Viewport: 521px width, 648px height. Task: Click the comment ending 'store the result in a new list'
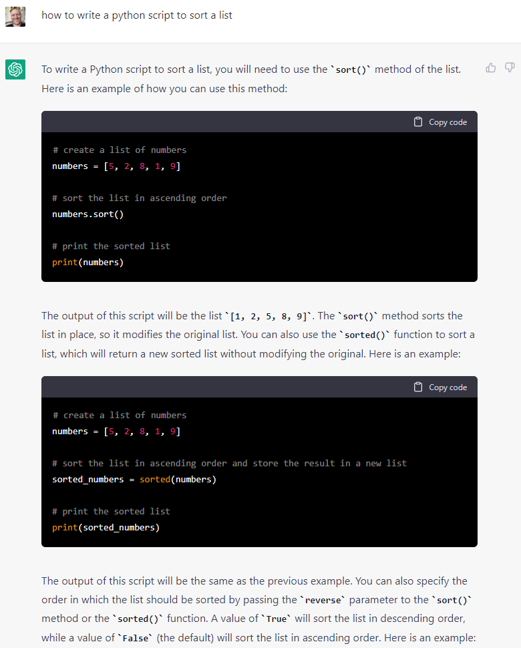229,463
